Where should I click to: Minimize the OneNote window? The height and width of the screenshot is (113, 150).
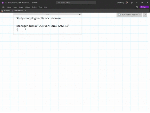tap(137, 3)
